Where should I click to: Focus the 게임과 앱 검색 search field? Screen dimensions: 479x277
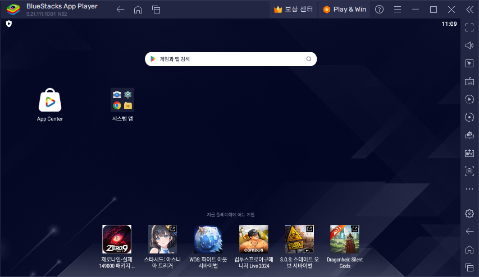(x=231, y=59)
